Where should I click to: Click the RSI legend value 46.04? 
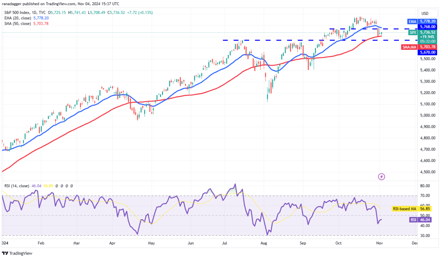[37, 186]
